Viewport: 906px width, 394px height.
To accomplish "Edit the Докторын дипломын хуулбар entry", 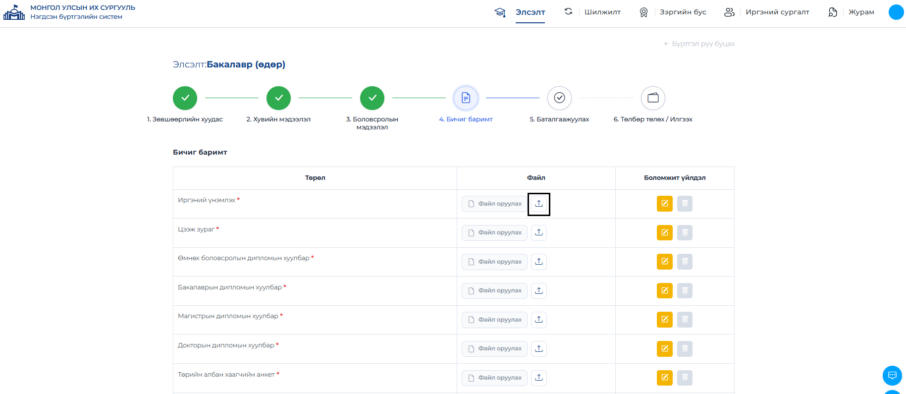I will click(665, 348).
